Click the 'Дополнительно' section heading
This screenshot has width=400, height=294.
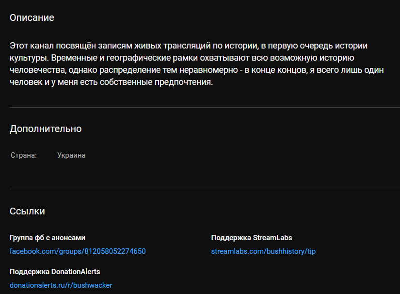(x=46, y=129)
